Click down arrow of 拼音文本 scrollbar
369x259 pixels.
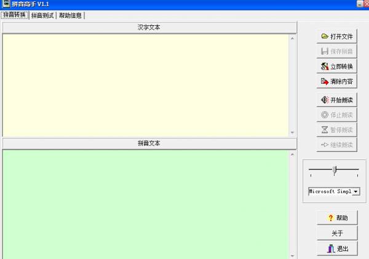point(293,256)
